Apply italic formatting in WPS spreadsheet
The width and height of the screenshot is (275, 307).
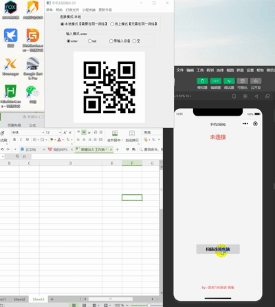[x=21, y=140]
